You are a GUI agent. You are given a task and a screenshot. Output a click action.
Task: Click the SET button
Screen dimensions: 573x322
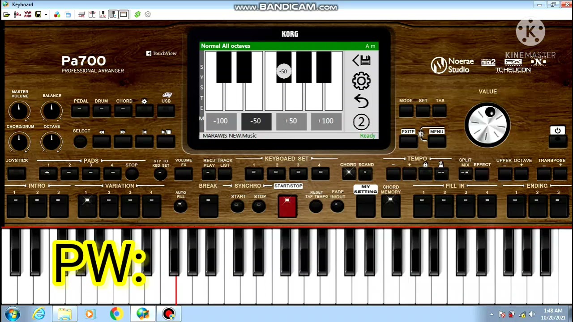(423, 111)
